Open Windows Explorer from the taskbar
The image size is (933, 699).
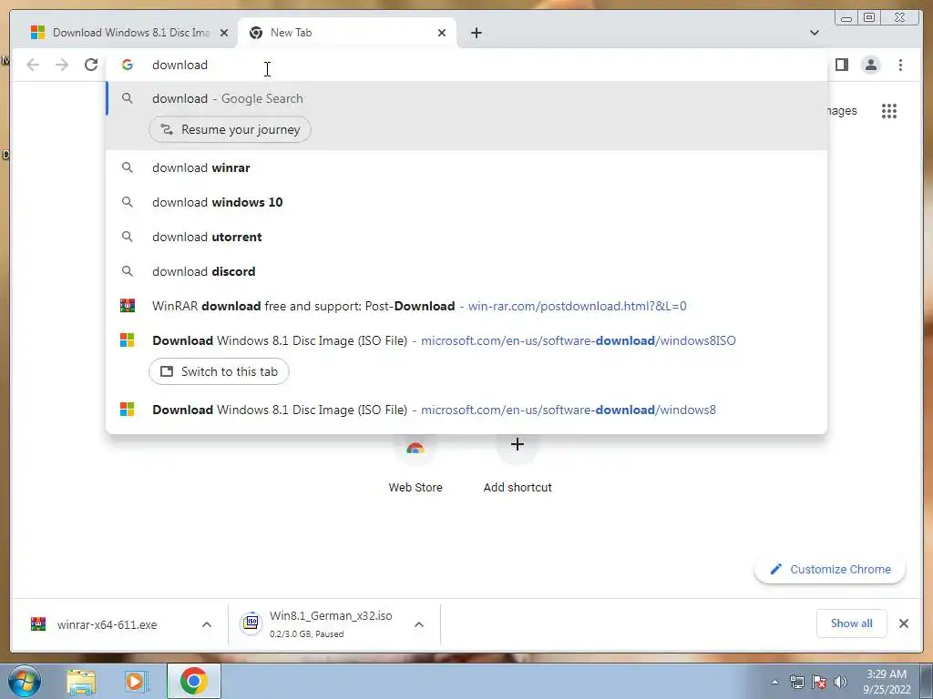coord(81,682)
